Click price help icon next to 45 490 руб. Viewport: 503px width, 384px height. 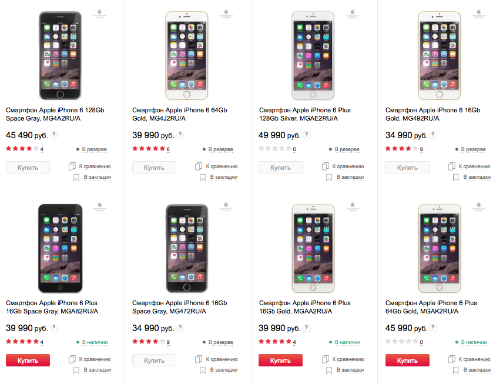54,135
